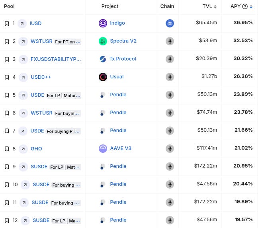Open the Indigo project link
This screenshot has width=258, height=228.
click(x=117, y=23)
